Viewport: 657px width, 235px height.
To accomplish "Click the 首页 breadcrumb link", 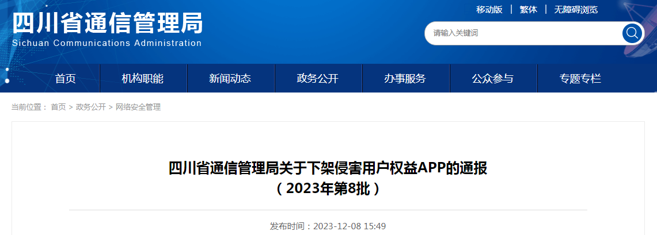I will [58, 107].
